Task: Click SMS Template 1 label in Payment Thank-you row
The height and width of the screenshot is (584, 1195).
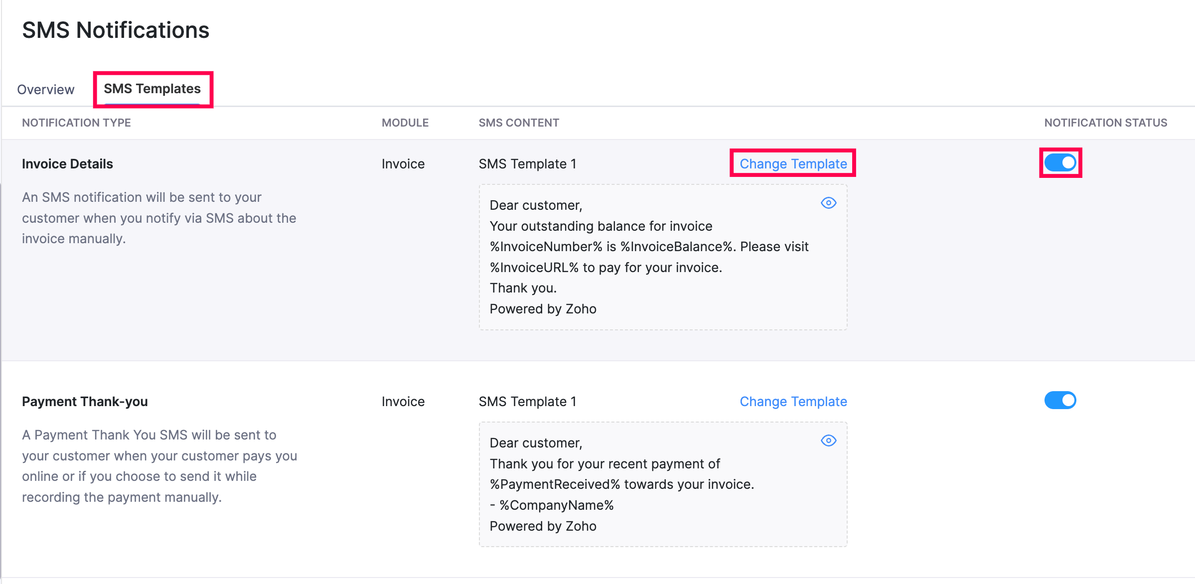Action: click(x=527, y=402)
